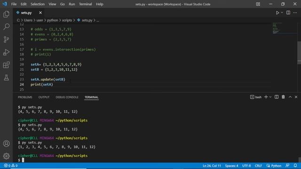The image size is (301, 169).
Task: Open the Edit menu
Action: 24,4
